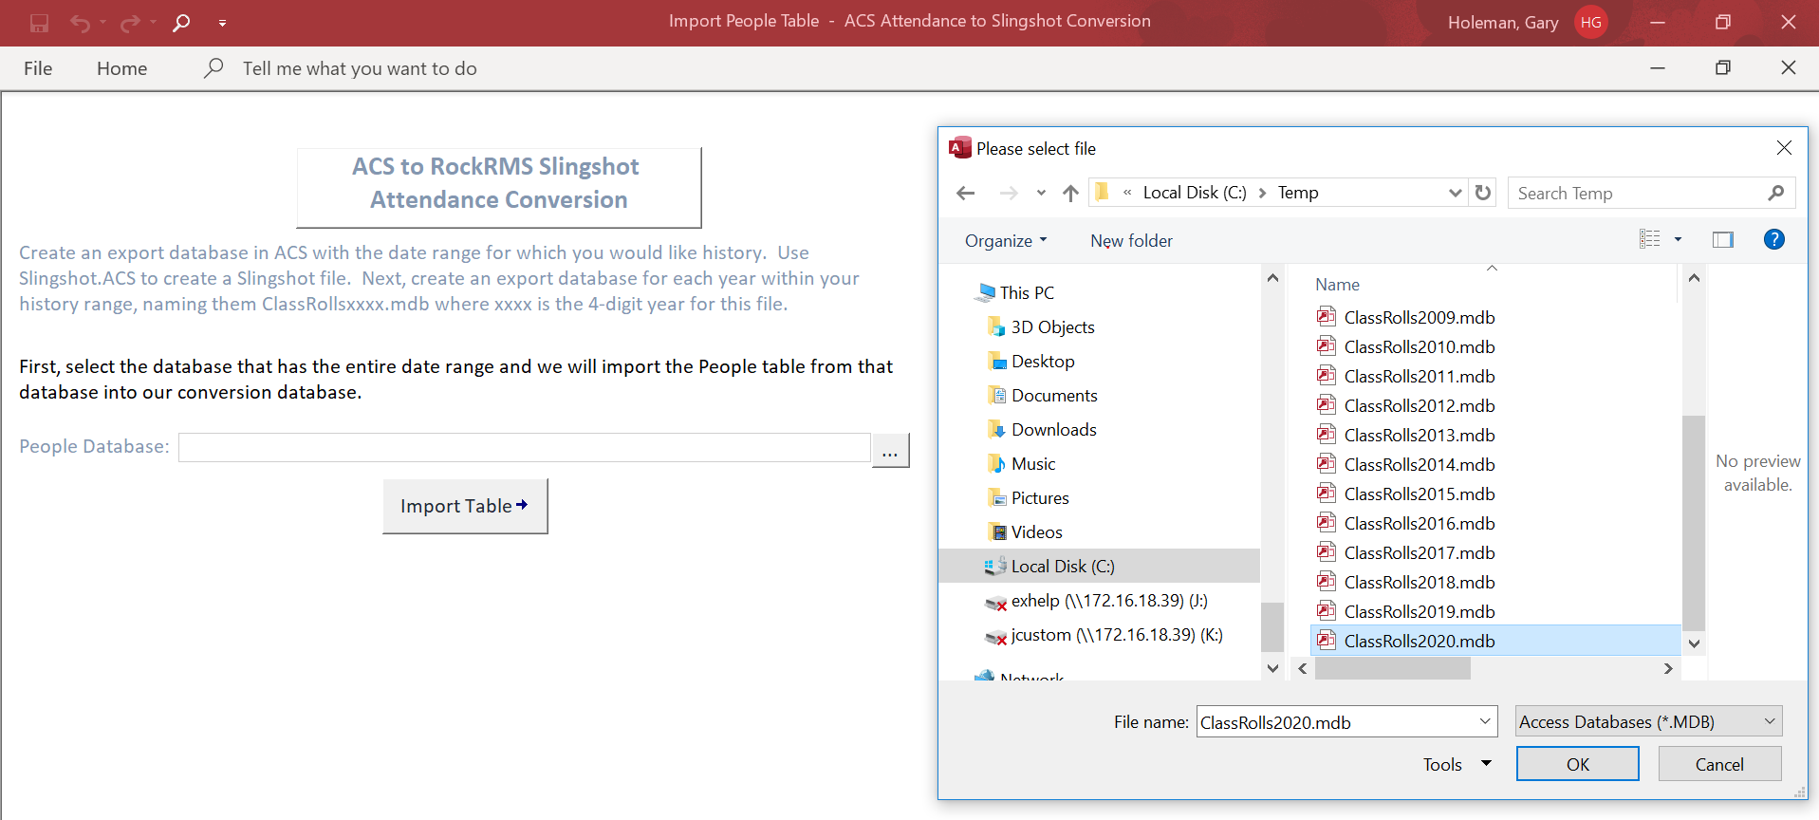
Task: Click the browse ellipsis button
Action: [890, 450]
